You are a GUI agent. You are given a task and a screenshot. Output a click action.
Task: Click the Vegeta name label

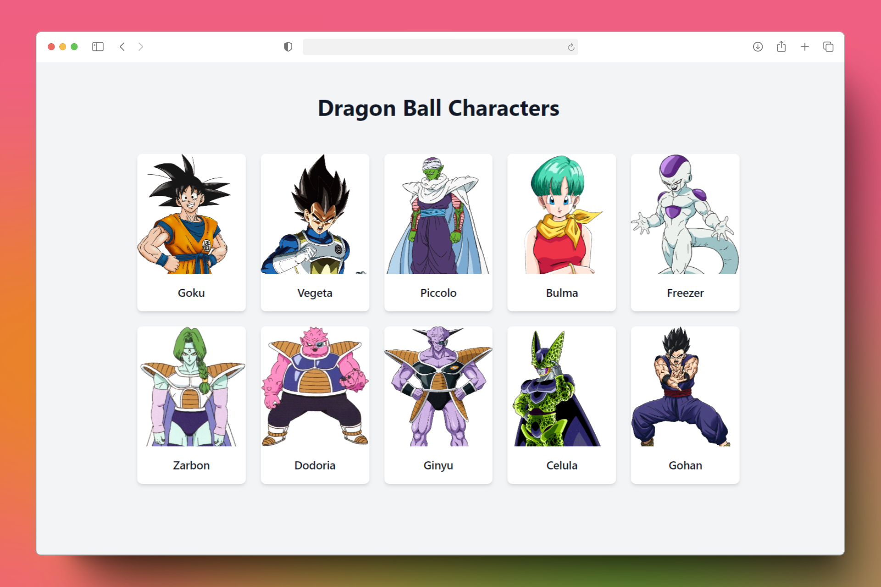coord(315,293)
